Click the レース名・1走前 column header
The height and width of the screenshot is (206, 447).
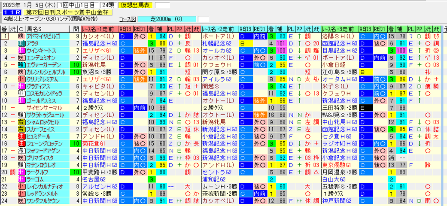coord(100,29)
